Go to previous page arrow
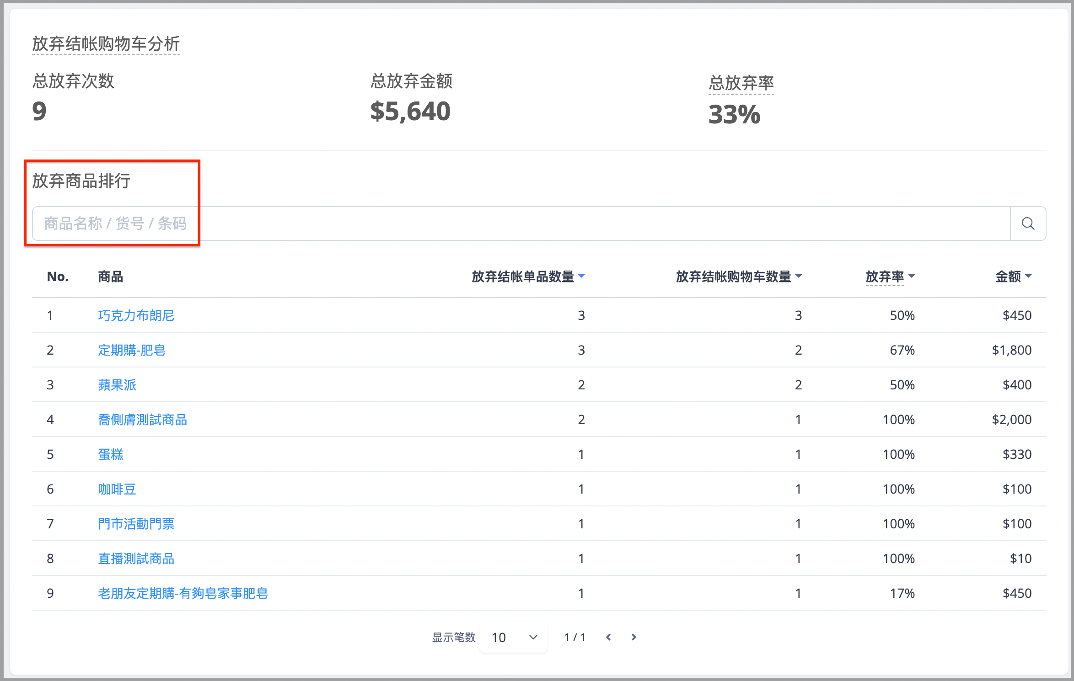Image resolution: width=1074 pixels, height=681 pixels. [608, 637]
